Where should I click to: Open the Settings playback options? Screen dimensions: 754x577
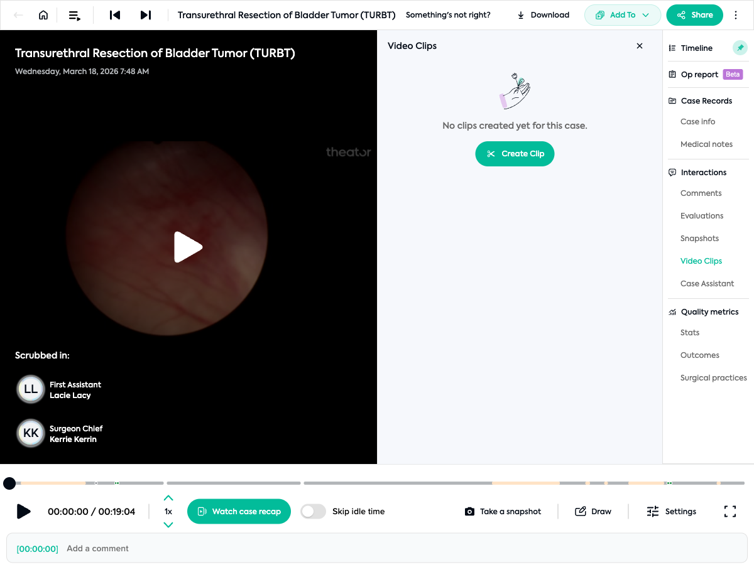(671, 512)
